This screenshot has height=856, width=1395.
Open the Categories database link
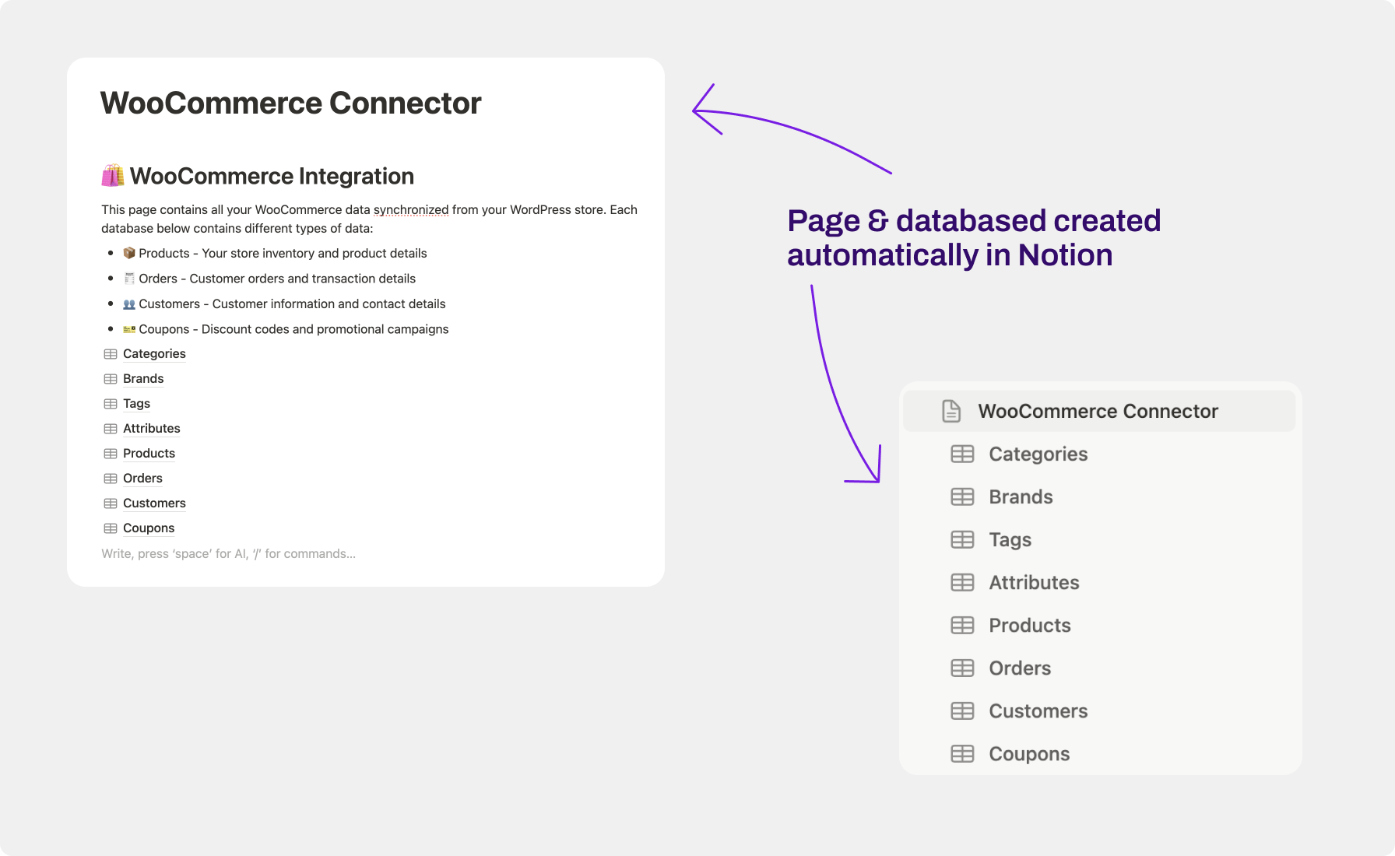click(x=153, y=354)
